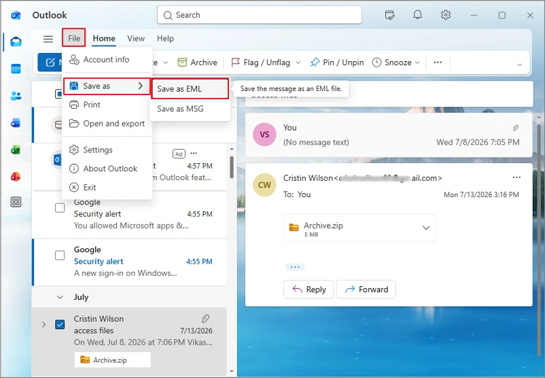Click Pin / Unpin in the toolbar
545x378 pixels.
[x=337, y=63]
